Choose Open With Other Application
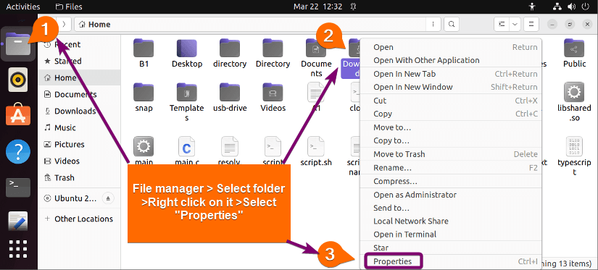 tap(450, 60)
